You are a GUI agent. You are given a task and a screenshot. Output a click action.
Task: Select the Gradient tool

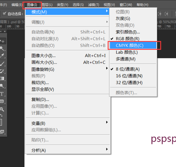coord(2,78)
